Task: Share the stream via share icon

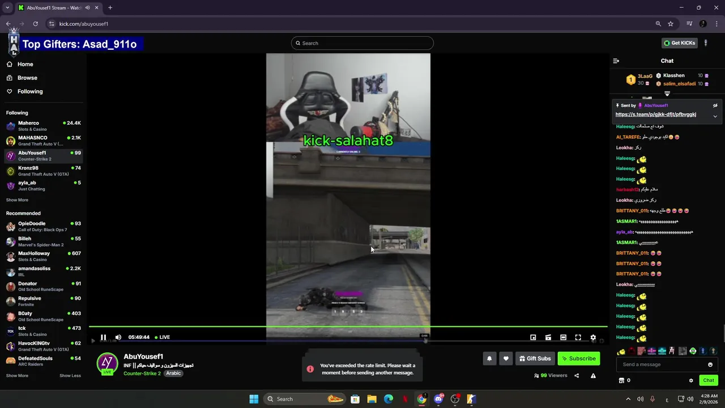Action: pos(577,375)
